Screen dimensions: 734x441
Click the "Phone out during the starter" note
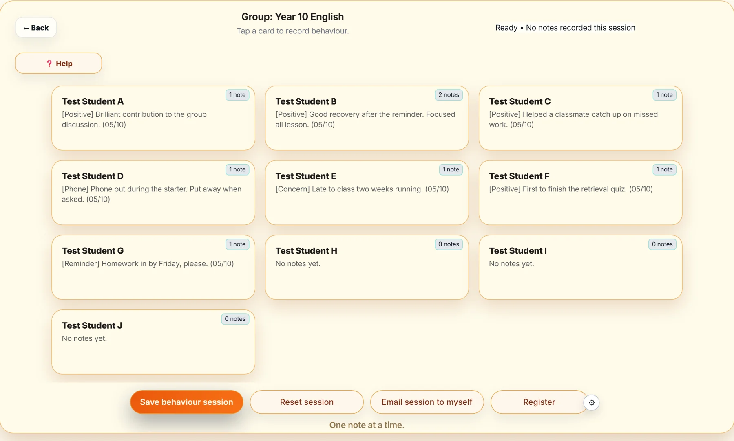tap(152, 194)
